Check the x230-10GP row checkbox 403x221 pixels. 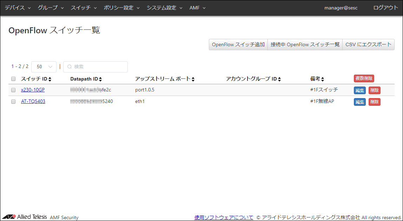[13, 90]
